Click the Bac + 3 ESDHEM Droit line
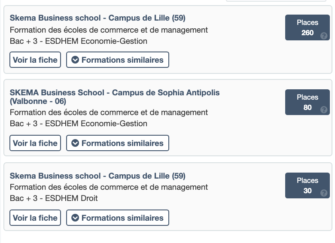The height and width of the screenshot is (243, 335). pos(54,198)
